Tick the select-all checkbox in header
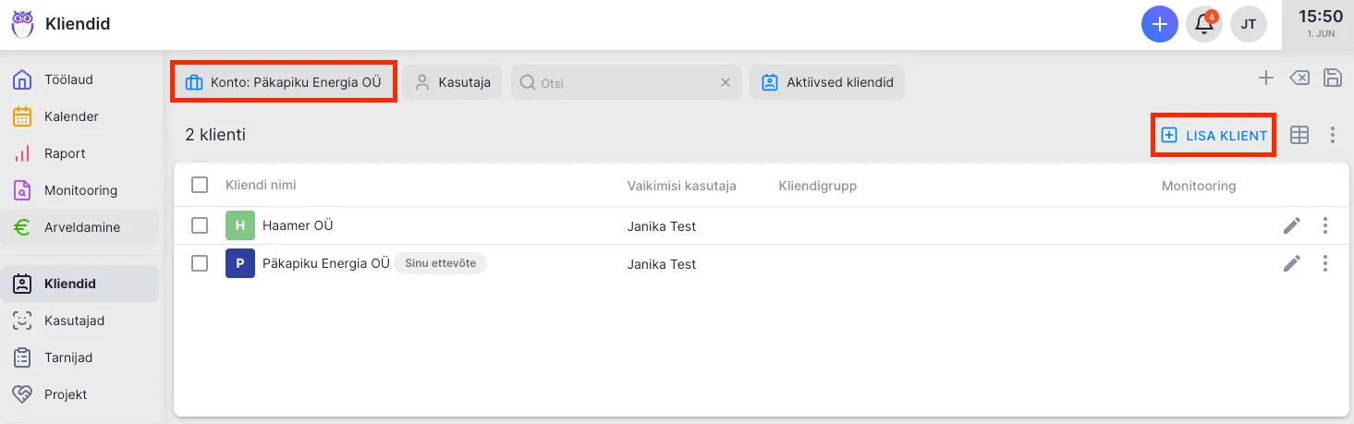 (x=200, y=186)
